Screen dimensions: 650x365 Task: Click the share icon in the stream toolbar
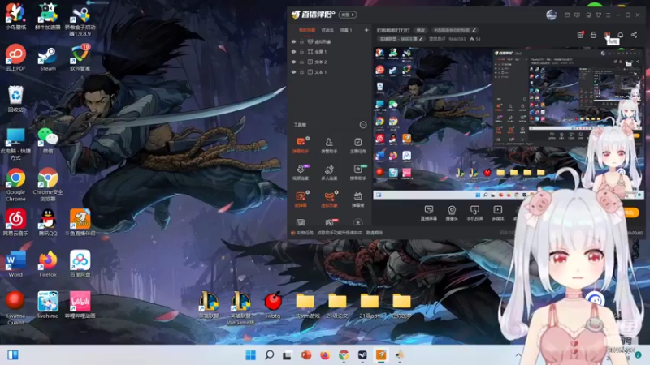click(x=635, y=35)
